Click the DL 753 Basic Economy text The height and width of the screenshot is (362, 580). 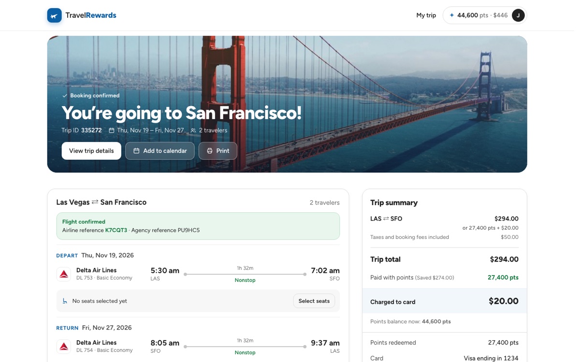(104, 278)
